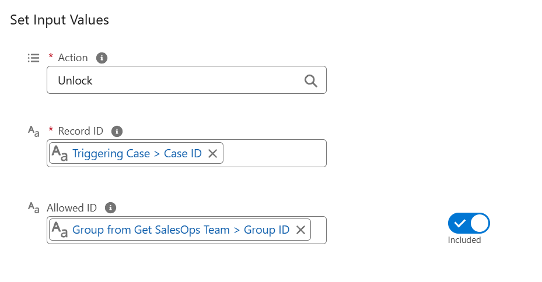Image resolution: width=542 pixels, height=282 pixels.
Task: Click the search magnifier in the Action box
Action: 310,81
